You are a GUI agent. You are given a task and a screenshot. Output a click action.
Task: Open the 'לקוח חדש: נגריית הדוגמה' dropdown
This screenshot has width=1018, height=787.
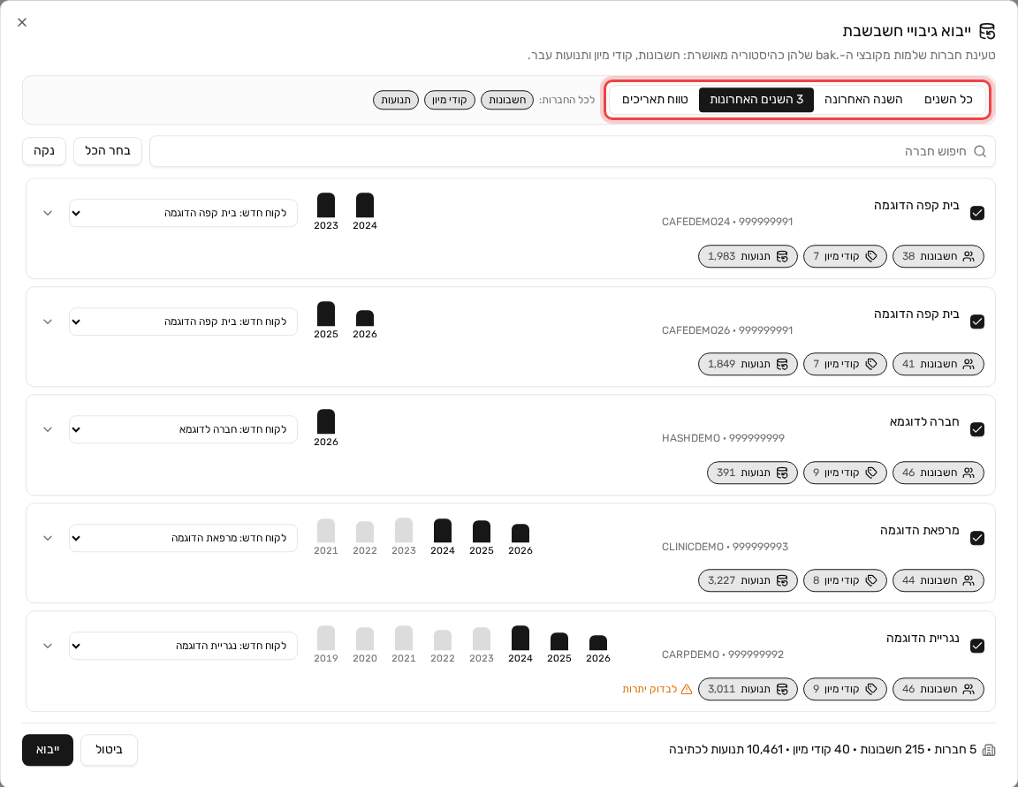(183, 646)
